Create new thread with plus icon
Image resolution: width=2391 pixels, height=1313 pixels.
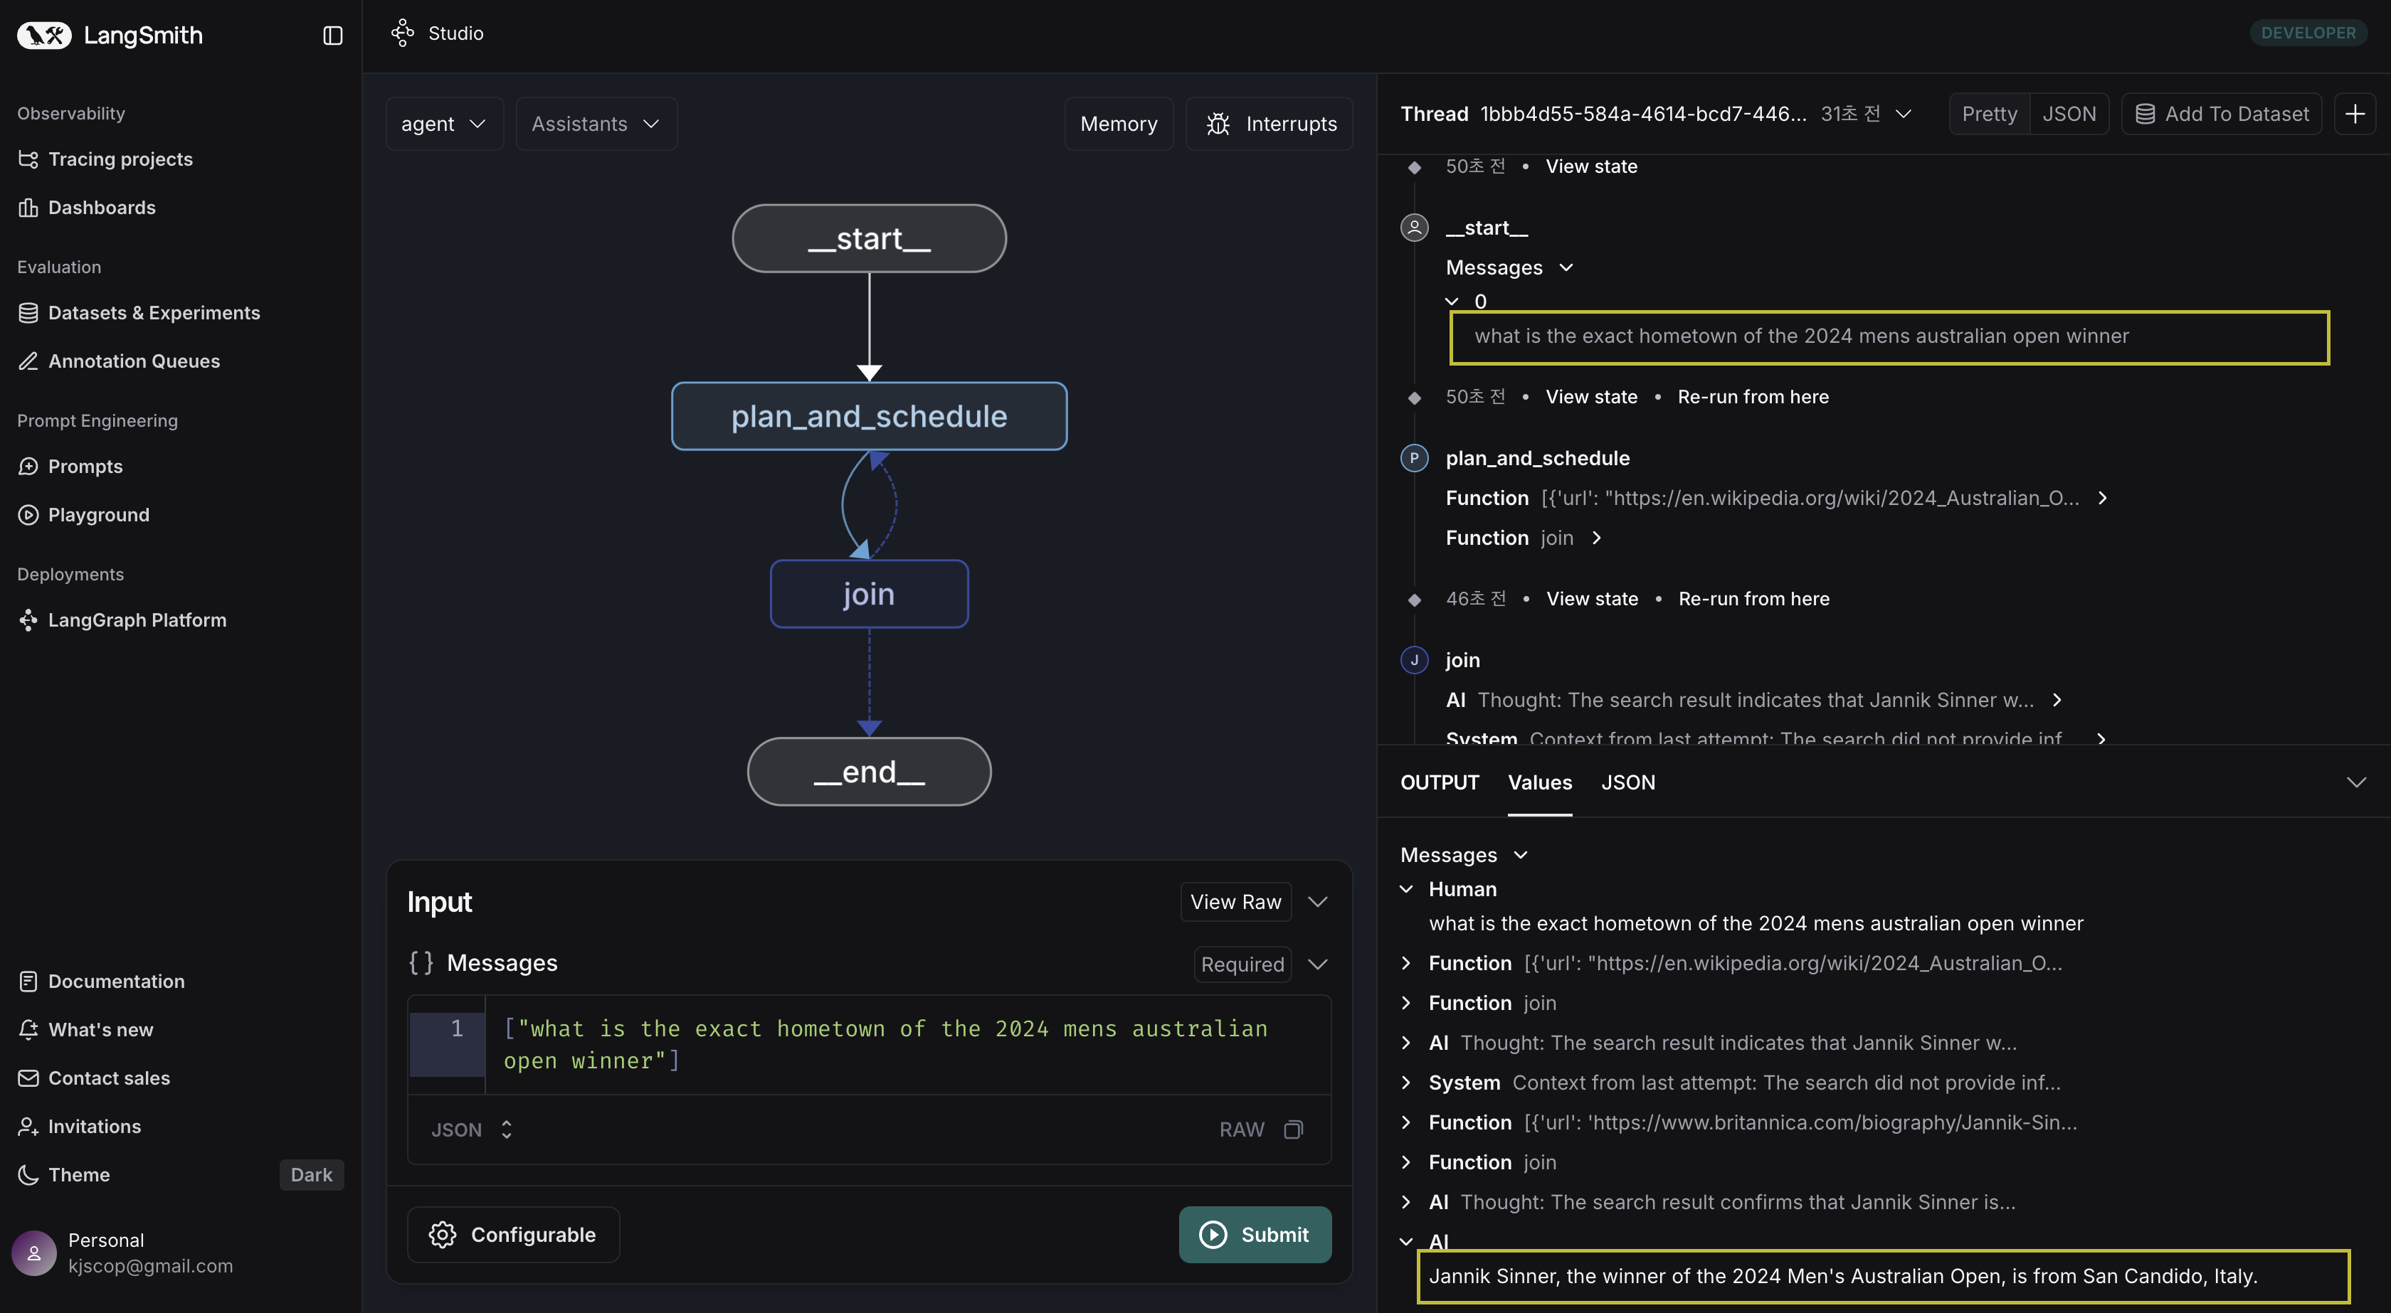tap(2355, 113)
